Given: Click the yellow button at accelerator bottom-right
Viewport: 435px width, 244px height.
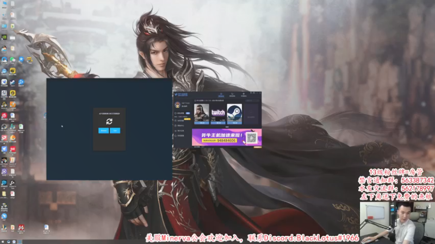Looking at the screenshot, I should point(257,147).
